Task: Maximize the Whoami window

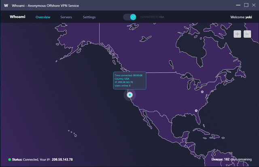Action: pyautogui.click(x=246, y=5)
